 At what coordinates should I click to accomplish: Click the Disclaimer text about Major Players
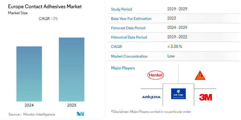151,112
